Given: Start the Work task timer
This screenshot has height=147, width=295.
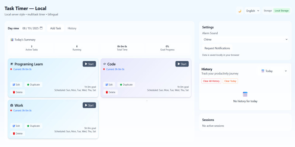Looking at the screenshot, I should point(89,105).
